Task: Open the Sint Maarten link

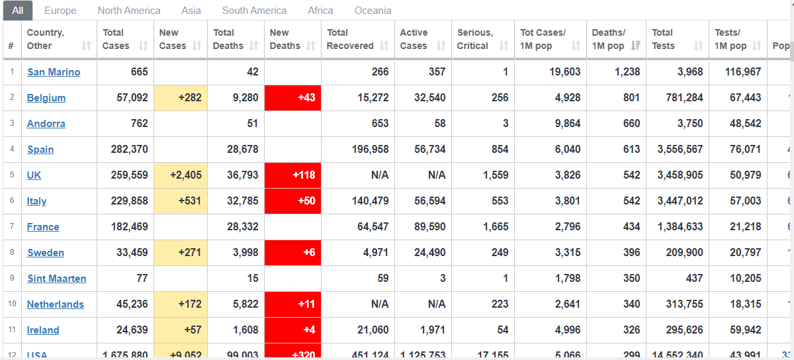Action: 56,279
